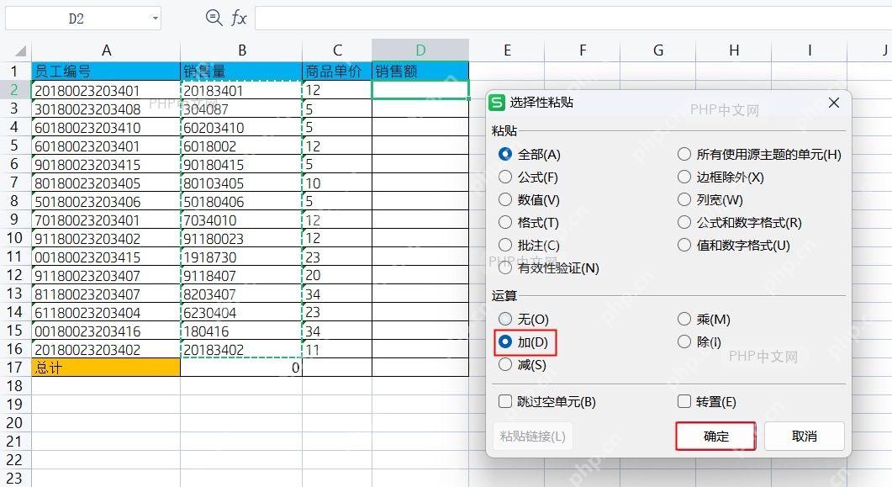Viewport: 892px width, 487px height.
Task: Select the 公式(F) paste option
Action: [x=528, y=177]
